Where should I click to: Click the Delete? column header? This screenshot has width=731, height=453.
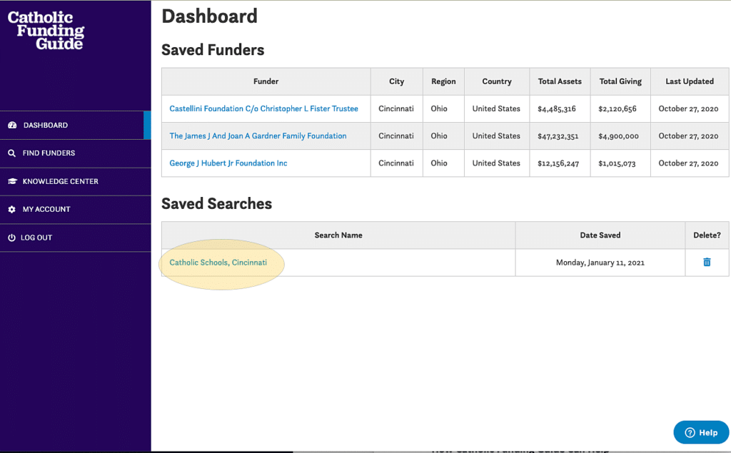(x=707, y=235)
